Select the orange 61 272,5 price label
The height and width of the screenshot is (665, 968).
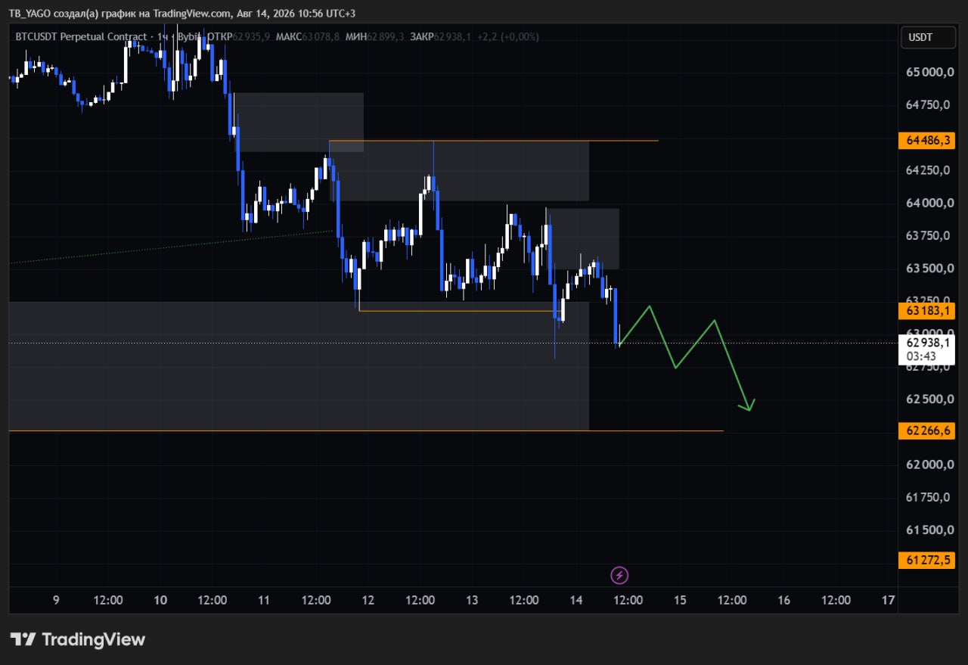pos(927,561)
